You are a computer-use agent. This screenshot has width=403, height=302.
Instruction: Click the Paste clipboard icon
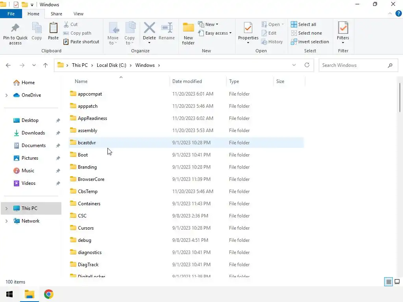pyautogui.click(x=53, y=28)
